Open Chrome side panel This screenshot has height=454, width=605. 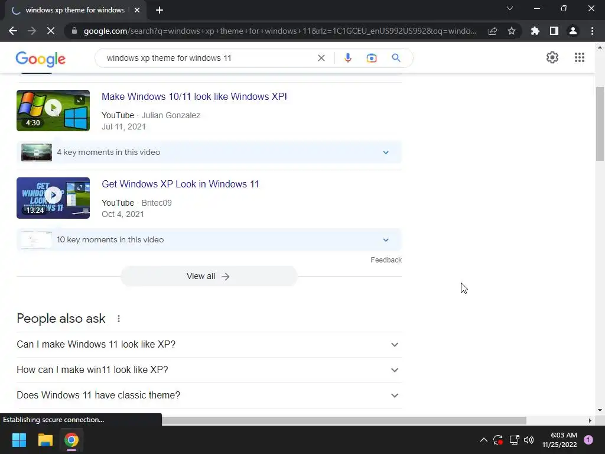click(x=554, y=31)
